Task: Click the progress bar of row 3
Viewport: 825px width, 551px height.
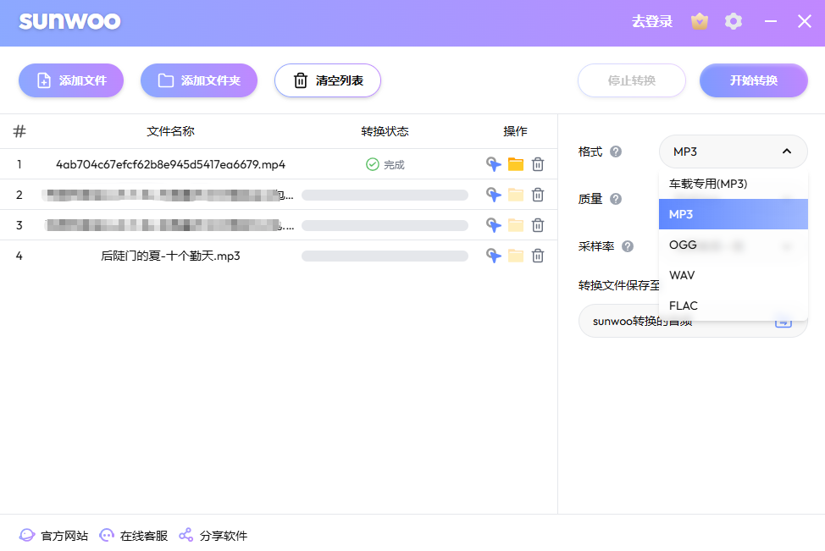Action: click(385, 225)
